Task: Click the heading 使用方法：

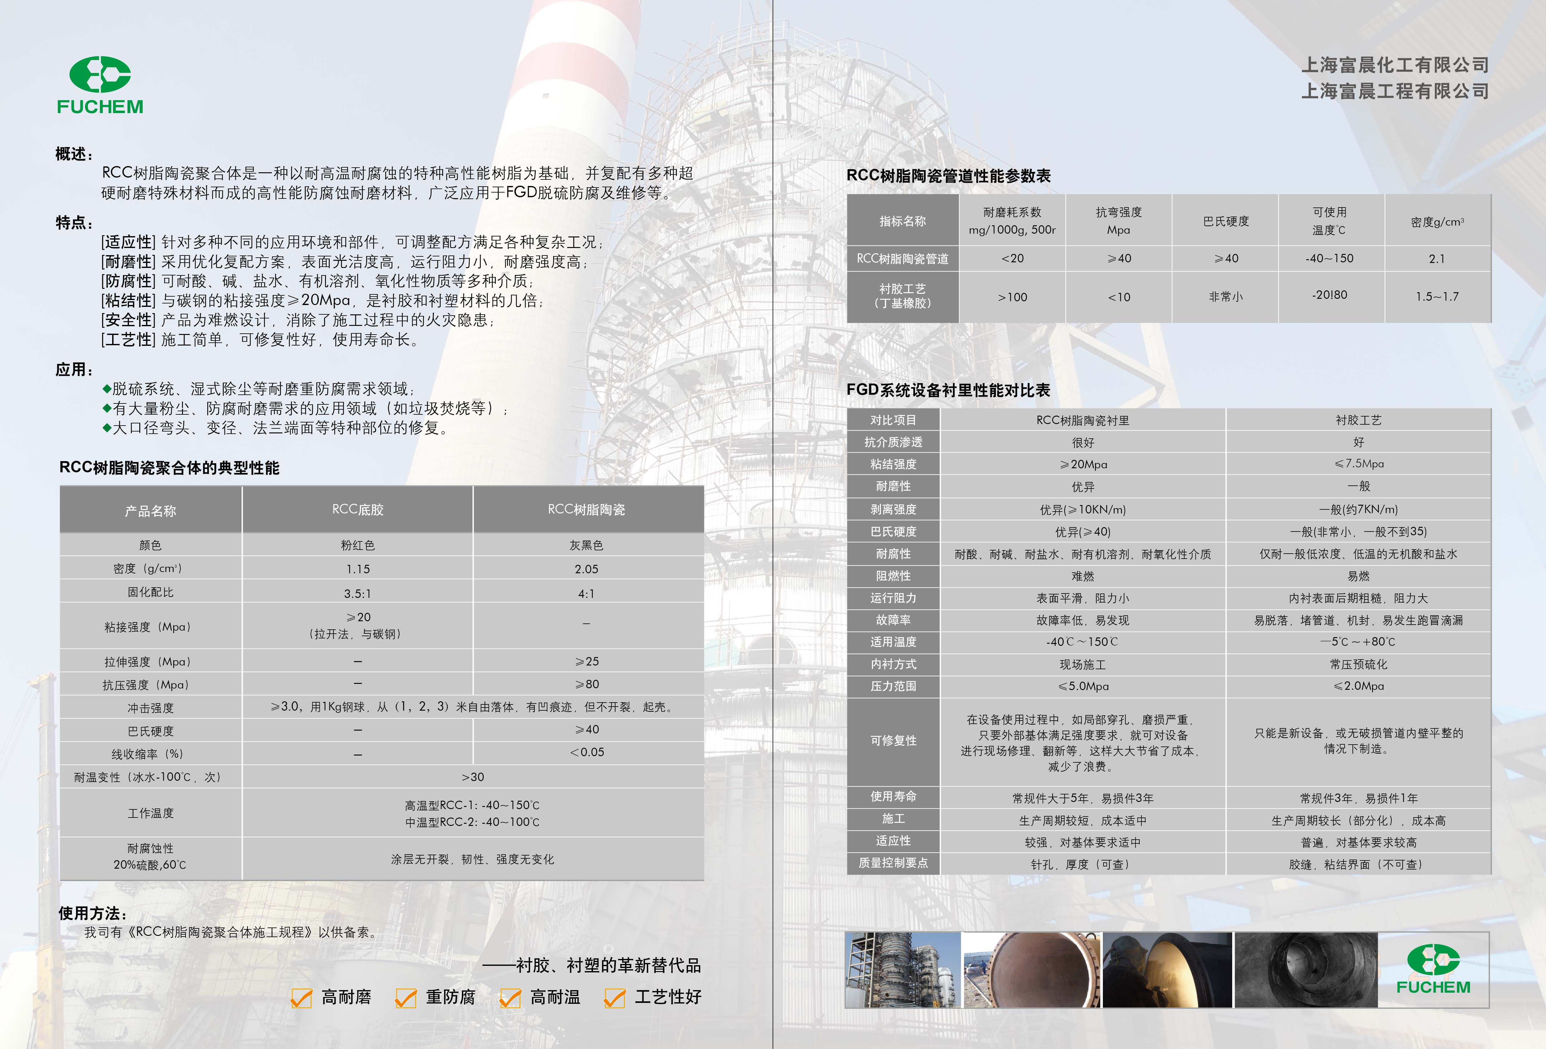Action: pyautogui.click(x=93, y=913)
